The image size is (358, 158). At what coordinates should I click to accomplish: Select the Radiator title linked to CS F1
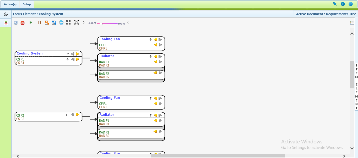(x=107, y=56)
